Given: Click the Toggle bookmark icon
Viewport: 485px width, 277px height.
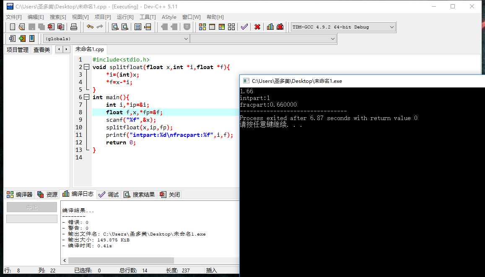Looking at the screenshot, I should 22,38.
